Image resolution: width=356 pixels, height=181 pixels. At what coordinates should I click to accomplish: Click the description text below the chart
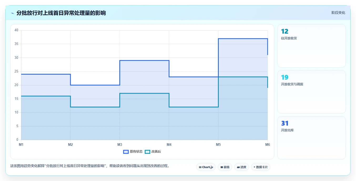pos(90,166)
